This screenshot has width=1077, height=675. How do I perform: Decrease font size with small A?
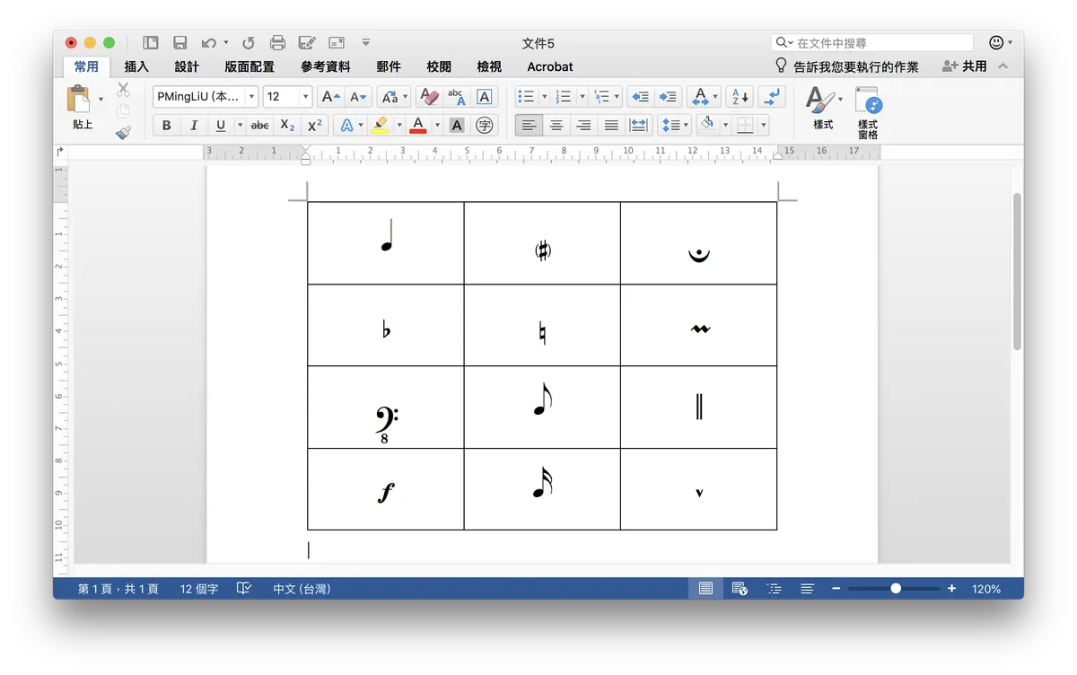[x=358, y=97]
